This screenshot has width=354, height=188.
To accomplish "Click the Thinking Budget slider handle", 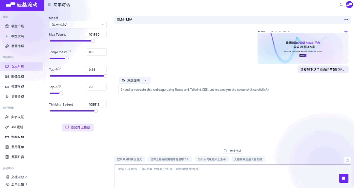I will coord(96,111).
